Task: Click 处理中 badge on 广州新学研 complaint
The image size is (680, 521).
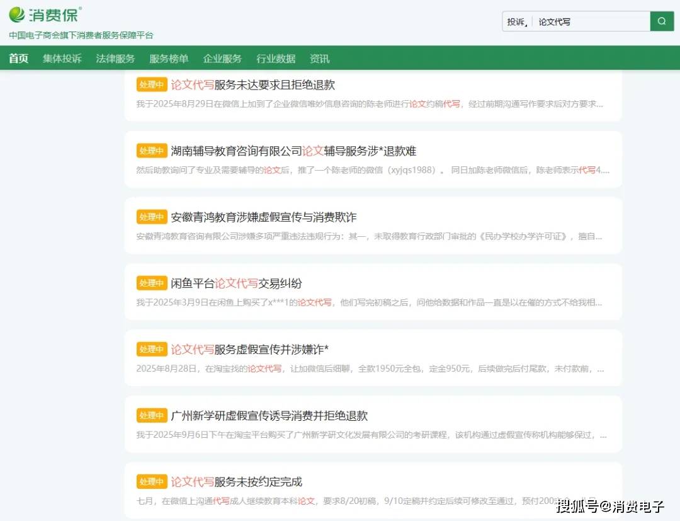Action: coord(152,416)
